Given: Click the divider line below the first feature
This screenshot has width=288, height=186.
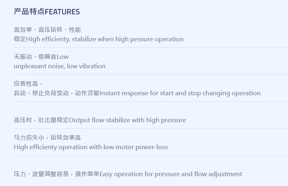Looking at the screenshot, I should pos(151,48).
